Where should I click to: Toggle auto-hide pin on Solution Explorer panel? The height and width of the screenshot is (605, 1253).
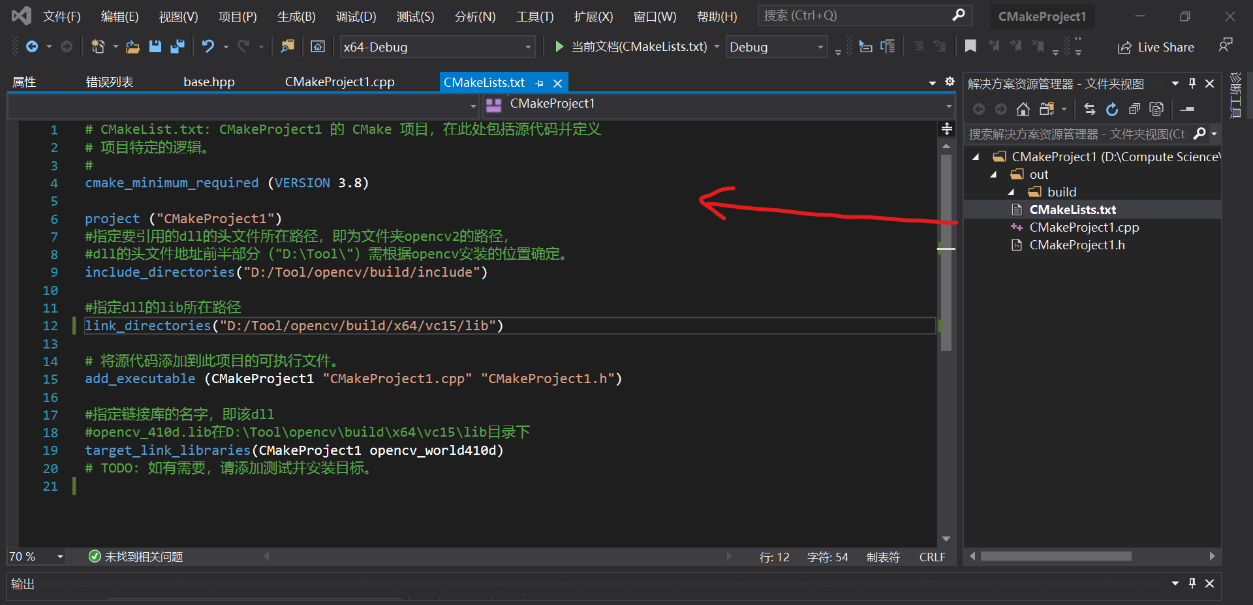(1192, 84)
